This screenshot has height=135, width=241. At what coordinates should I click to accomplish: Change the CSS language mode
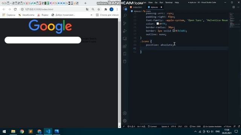pos(186,126)
